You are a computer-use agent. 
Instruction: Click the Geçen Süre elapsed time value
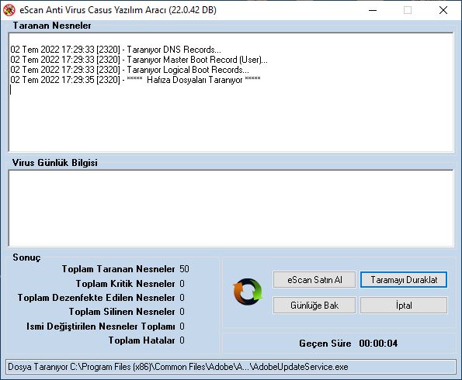point(378,344)
